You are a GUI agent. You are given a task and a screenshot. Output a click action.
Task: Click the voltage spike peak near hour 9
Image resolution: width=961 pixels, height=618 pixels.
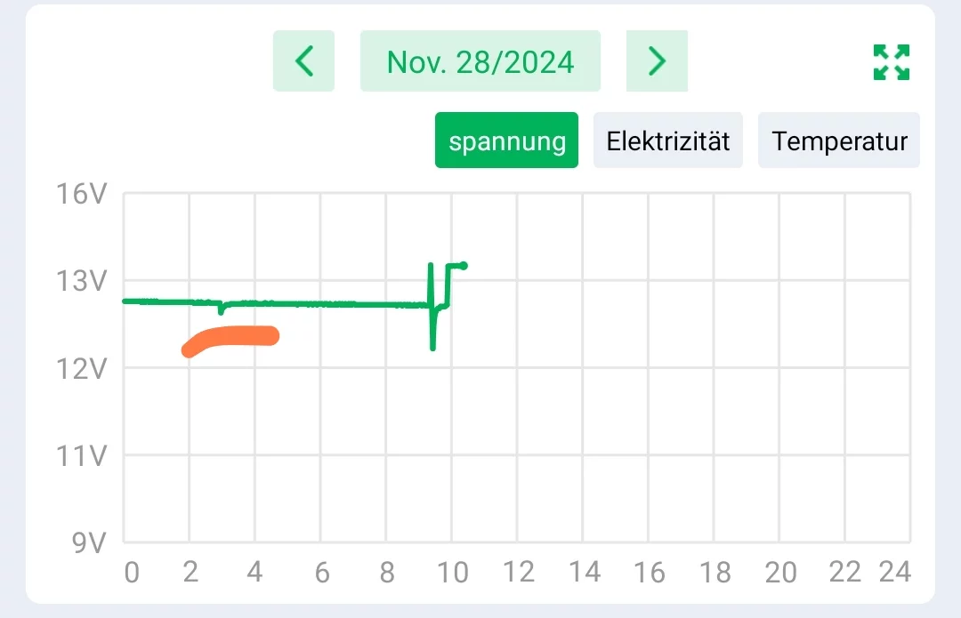[431, 266]
